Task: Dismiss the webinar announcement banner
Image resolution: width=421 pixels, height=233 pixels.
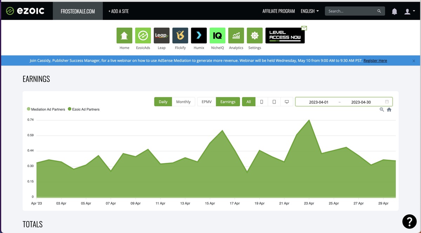Action: 414,61
